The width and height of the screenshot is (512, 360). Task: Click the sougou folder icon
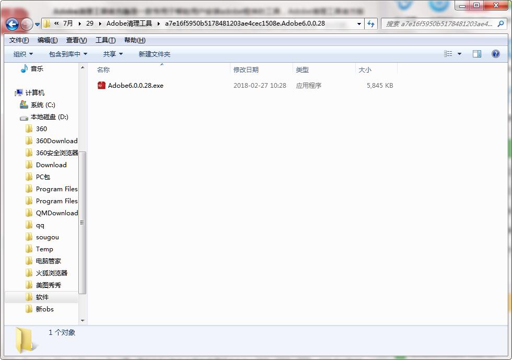point(29,237)
